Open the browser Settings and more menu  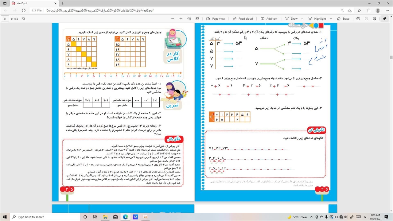coord(387,10)
